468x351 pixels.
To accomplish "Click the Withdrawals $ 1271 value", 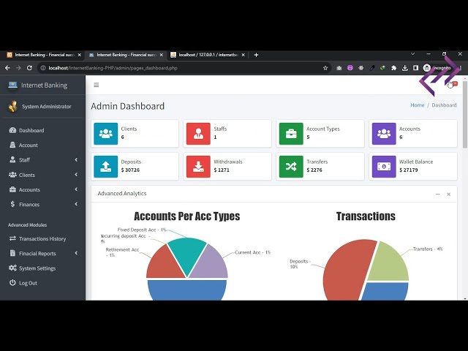I will [222, 170].
